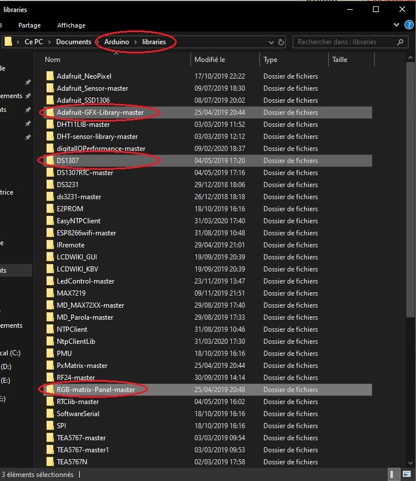Click NtpClientLib folder name
This screenshot has height=481, width=416.
pyautogui.click(x=76, y=341)
